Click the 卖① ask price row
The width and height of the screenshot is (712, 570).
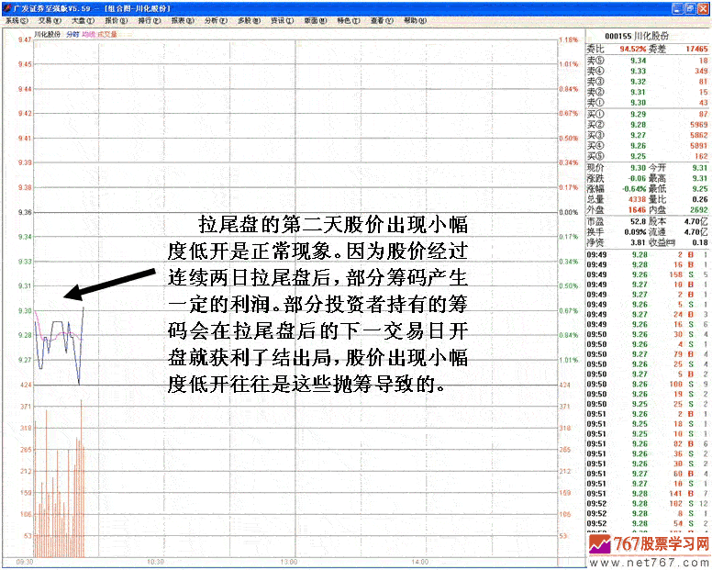pyautogui.click(x=647, y=102)
